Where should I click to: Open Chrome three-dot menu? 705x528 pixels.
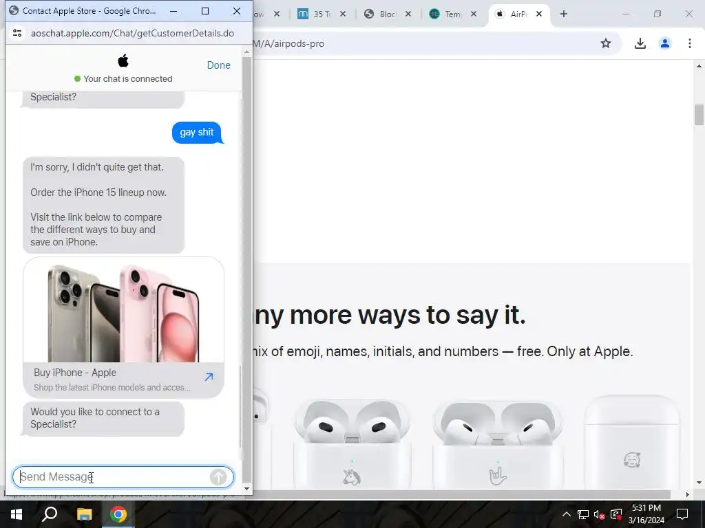pyautogui.click(x=690, y=43)
